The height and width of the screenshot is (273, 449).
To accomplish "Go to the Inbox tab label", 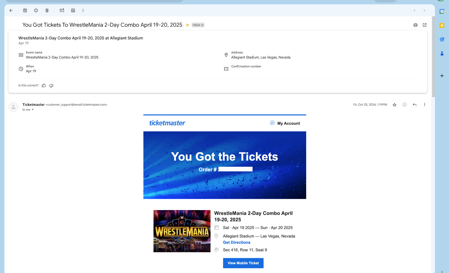I will click(196, 25).
